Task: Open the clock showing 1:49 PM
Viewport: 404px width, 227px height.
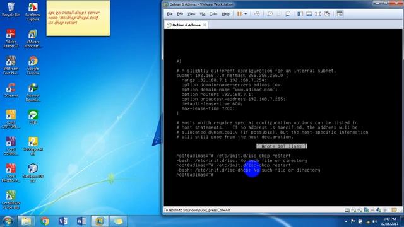Action: pos(389,221)
